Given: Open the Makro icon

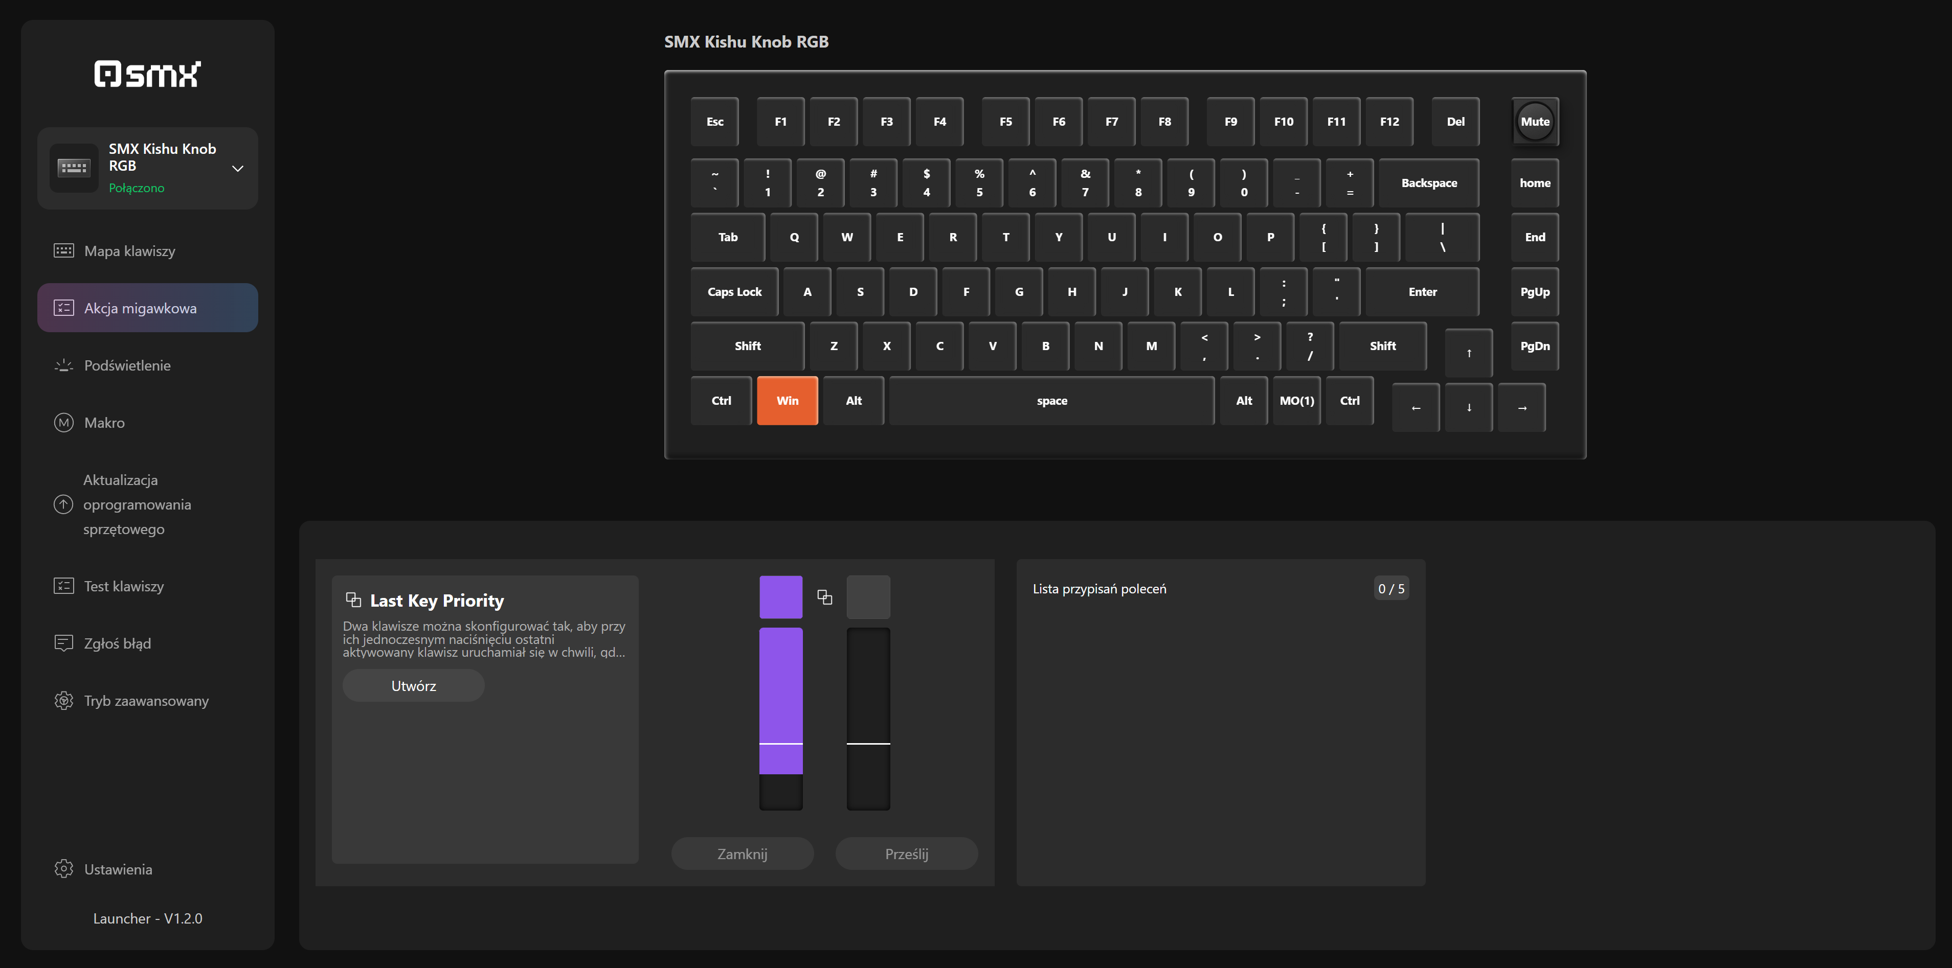Looking at the screenshot, I should 63,423.
